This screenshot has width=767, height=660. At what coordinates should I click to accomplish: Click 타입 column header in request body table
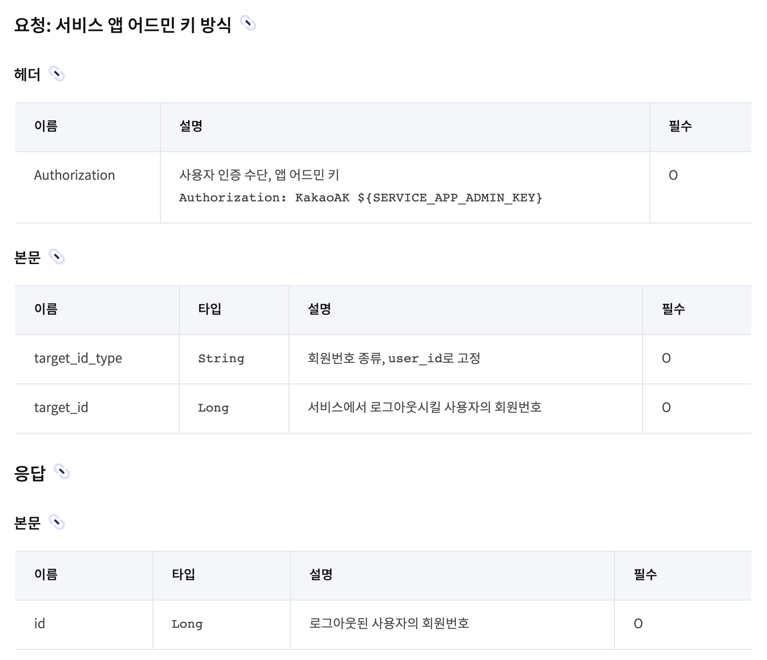coord(210,309)
